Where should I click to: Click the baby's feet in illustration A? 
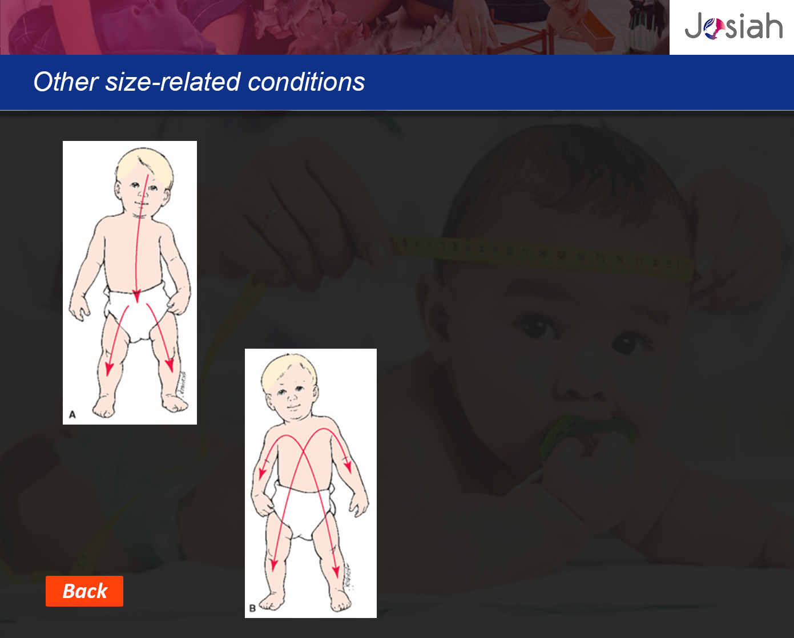pos(139,406)
